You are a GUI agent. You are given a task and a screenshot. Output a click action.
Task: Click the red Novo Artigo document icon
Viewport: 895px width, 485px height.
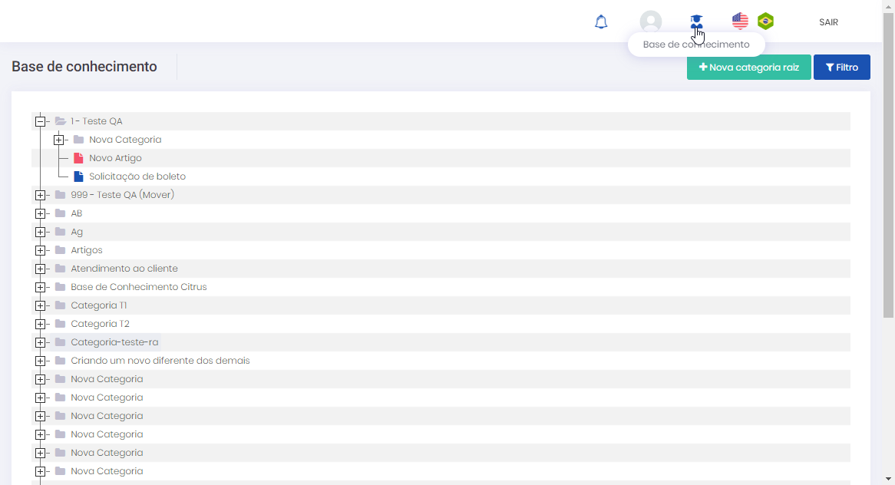coord(78,158)
